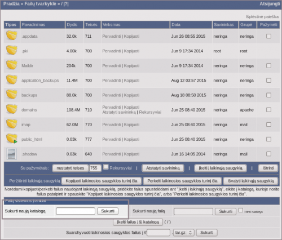Toggle the Html ruošinys checkbox

point(241,210)
